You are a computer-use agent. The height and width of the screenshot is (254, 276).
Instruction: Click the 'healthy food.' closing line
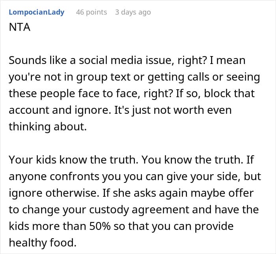(x=43, y=243)
